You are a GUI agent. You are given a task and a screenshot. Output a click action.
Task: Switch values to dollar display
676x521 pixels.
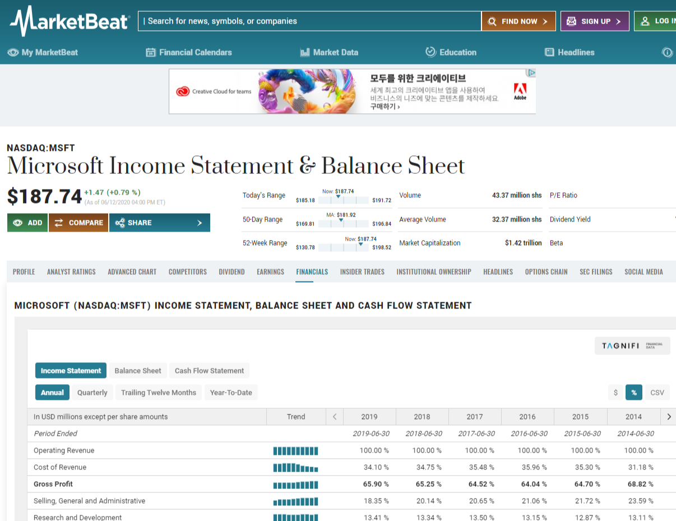pyautogui.click(x=615, y=393)
